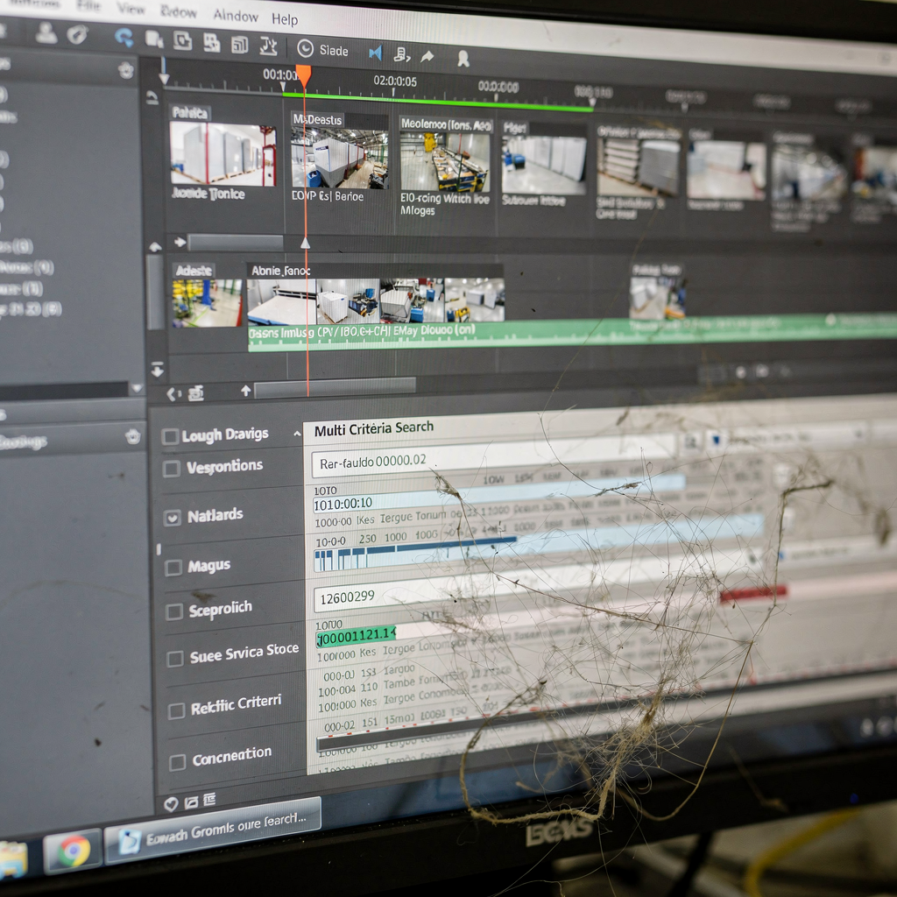Expand left panel list with bottom arrow
The height and width of the screenshot is (897, 897).
(136, 388)
